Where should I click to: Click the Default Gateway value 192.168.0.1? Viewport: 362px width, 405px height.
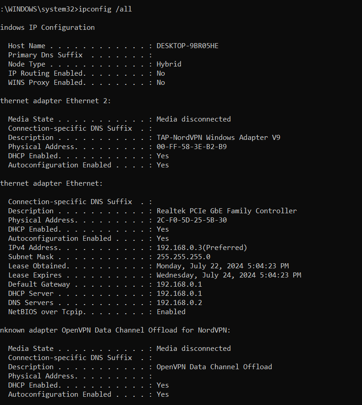pyautogui.click(x=179, y=284)
